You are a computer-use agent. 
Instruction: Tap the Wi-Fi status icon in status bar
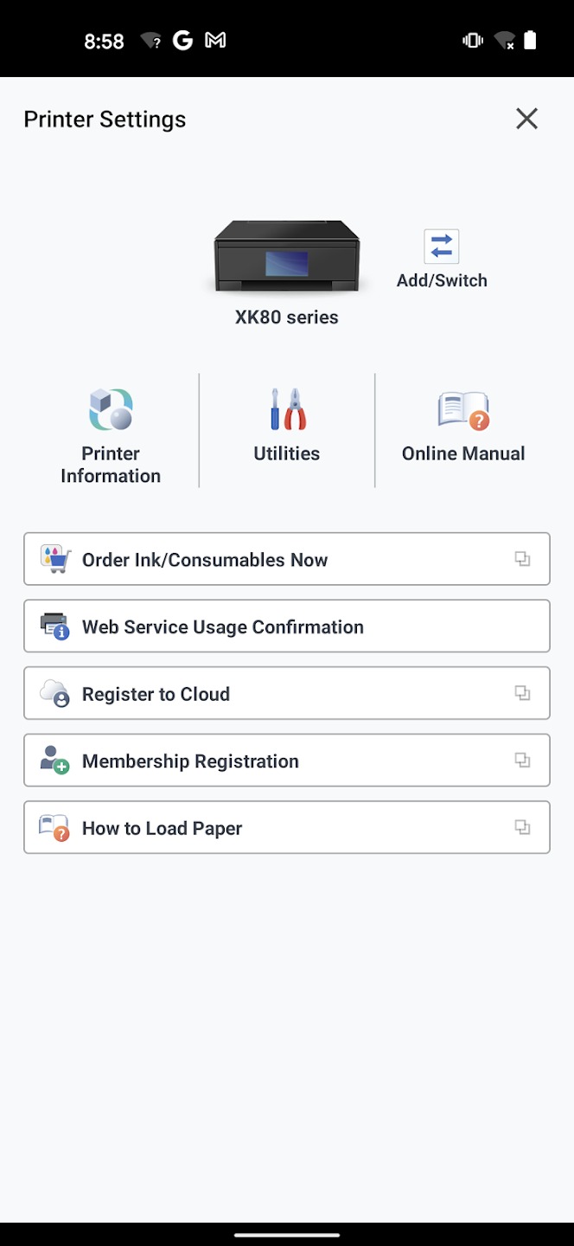point(503,41)
